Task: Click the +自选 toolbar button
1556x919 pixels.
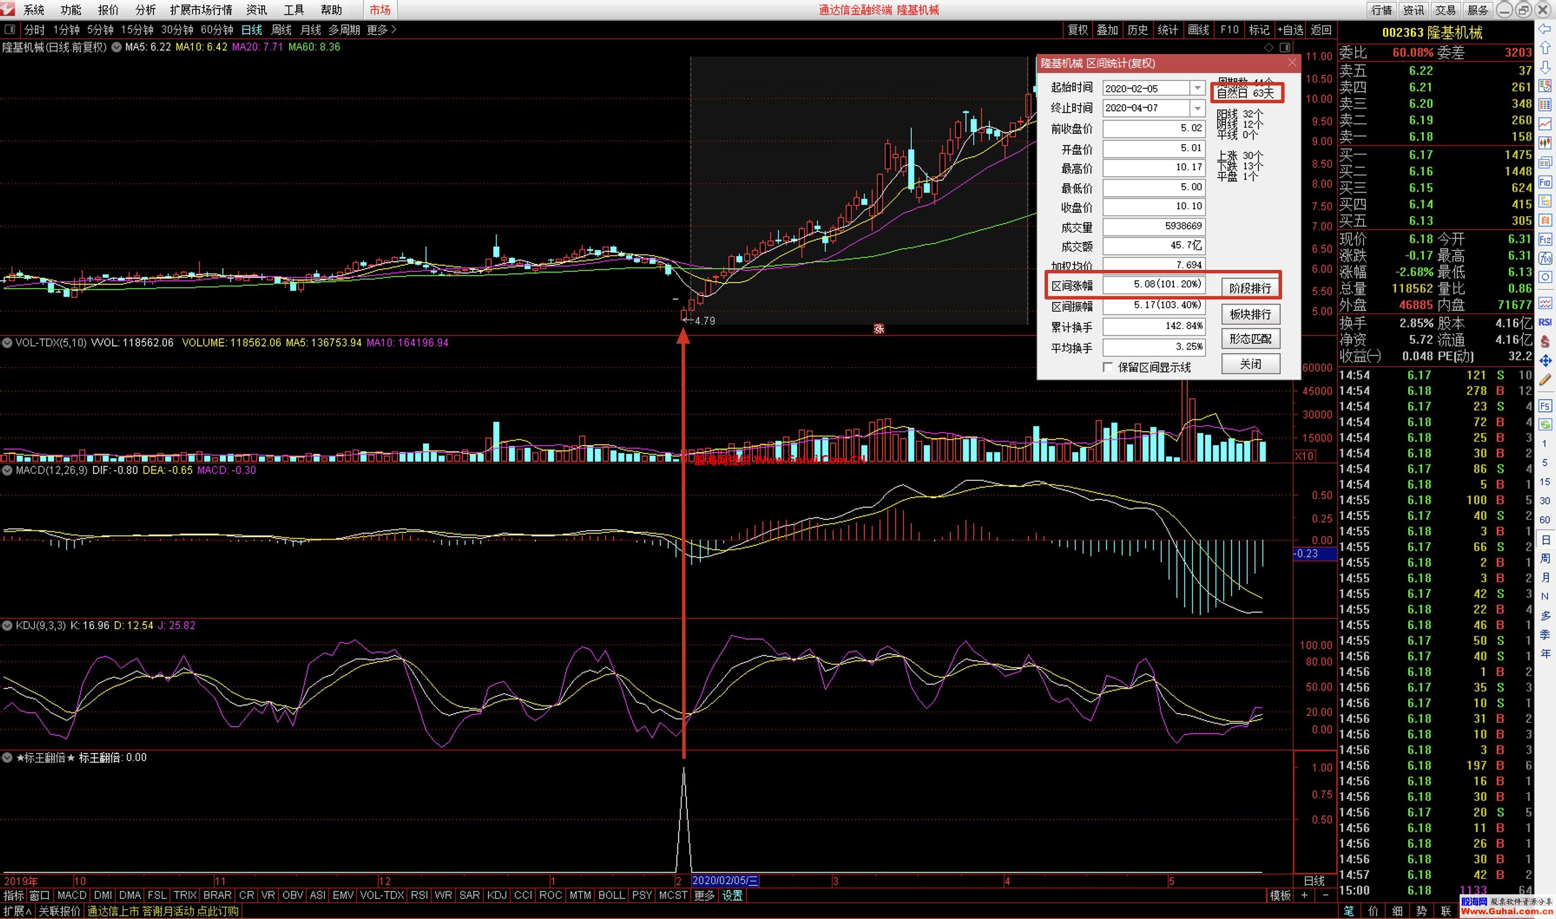Action: pyautogui.click(x=1290, y=30)
